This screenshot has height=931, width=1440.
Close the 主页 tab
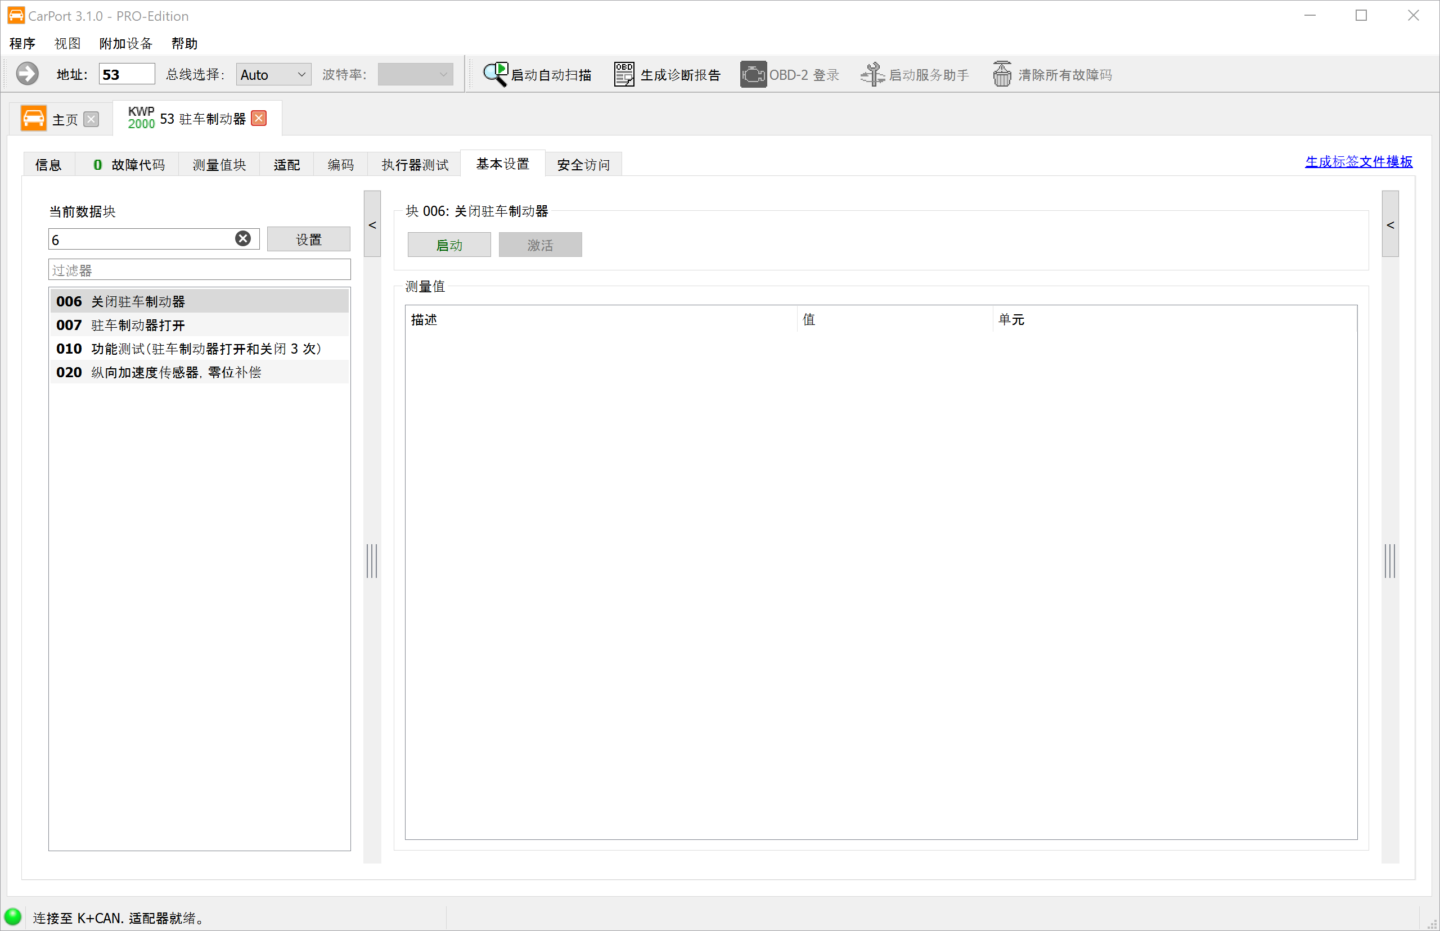click(x=91, y=119)
